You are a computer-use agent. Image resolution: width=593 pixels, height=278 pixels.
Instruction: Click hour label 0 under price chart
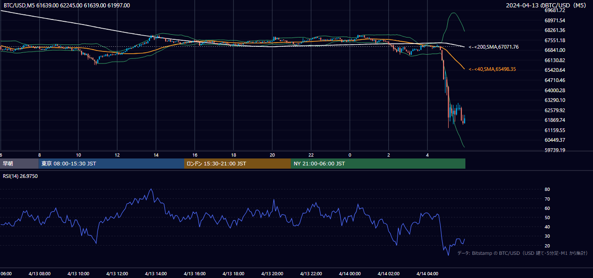pyautogui.click(x=350, y=155)
